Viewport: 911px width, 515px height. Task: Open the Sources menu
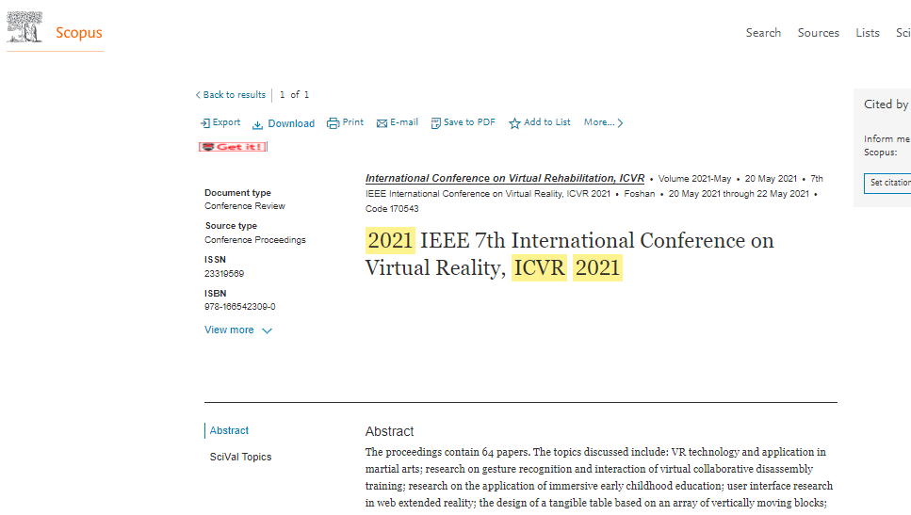(818, 33)
